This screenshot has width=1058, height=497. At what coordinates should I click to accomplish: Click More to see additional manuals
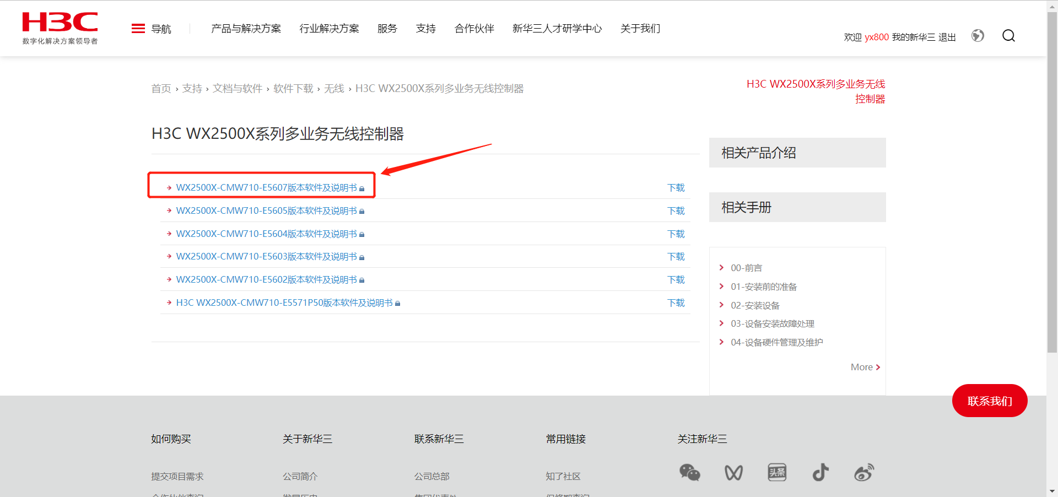pos(865,367)
